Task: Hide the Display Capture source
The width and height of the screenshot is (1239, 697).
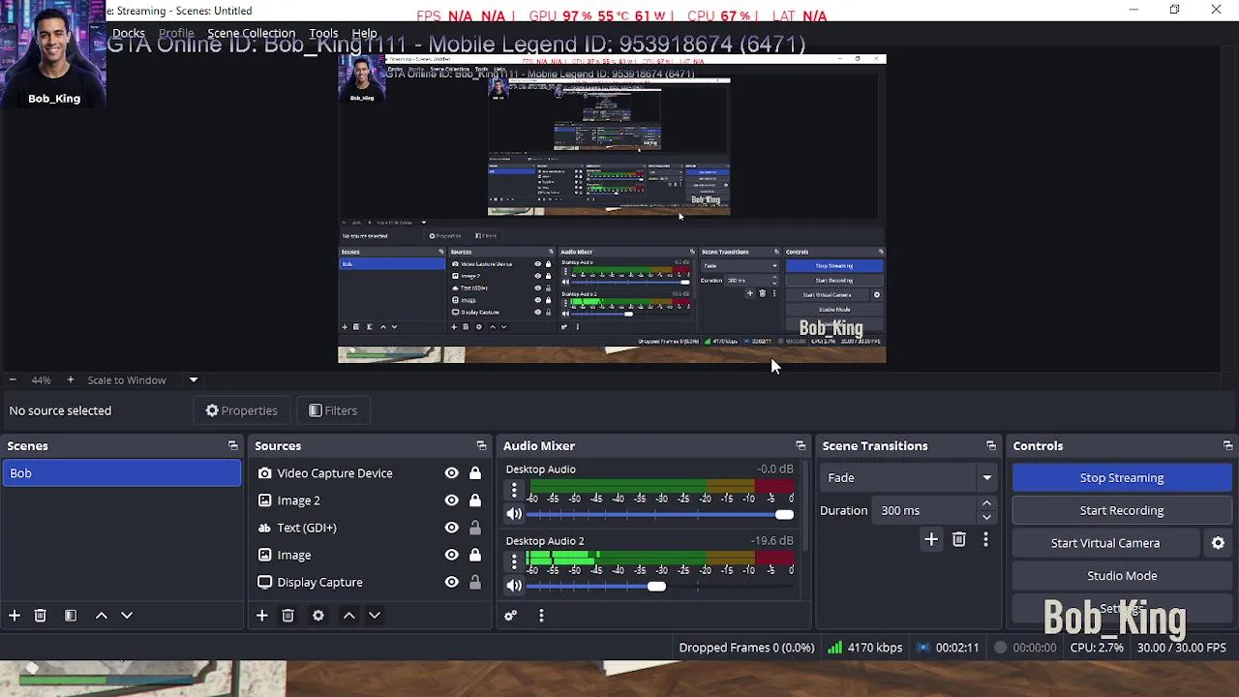Action: (x=451, y=582)
